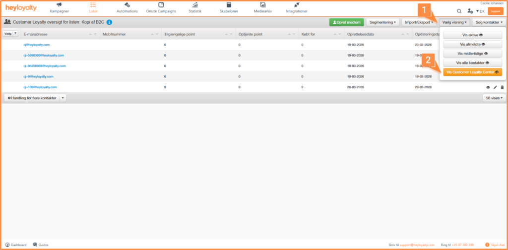Image resolution: width=508 pixels, height=250 pixels.
Task: Click the pencil edit icon for cj+100 row
Action: click(x=495, y=87)
